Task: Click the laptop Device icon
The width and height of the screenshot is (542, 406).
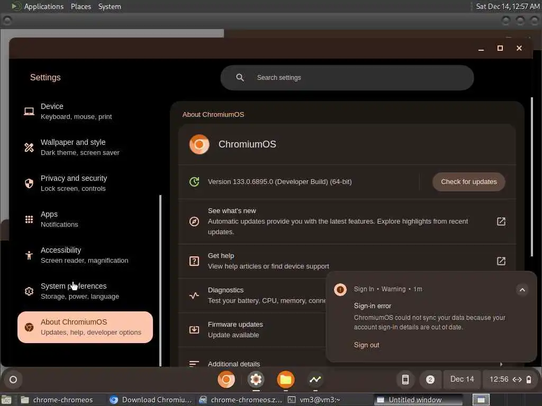Action: coord(29,111)
